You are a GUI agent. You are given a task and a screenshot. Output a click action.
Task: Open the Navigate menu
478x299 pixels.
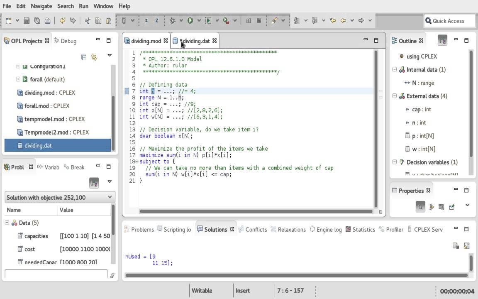tap(41, 6)
